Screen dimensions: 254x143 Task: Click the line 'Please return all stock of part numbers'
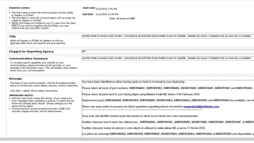point(167,88)
